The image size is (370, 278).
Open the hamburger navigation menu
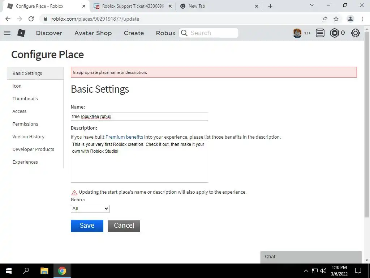pyautogui.click(x=7, y=33)
